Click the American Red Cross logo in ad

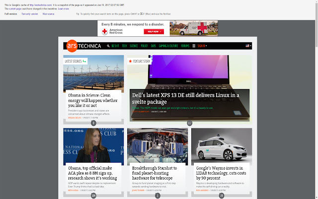112,31
